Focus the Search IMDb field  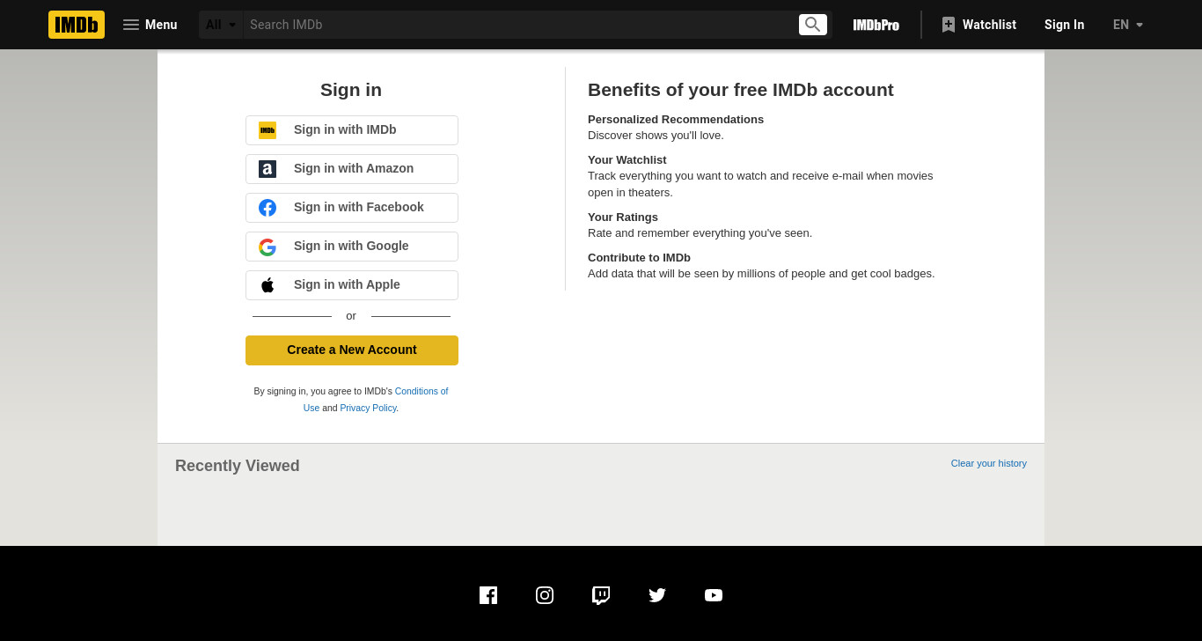(519, 25)
